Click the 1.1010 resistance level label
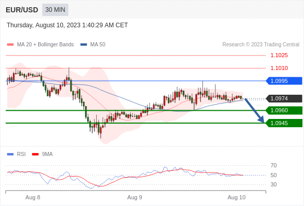304x206 pixels. [279, 68]
